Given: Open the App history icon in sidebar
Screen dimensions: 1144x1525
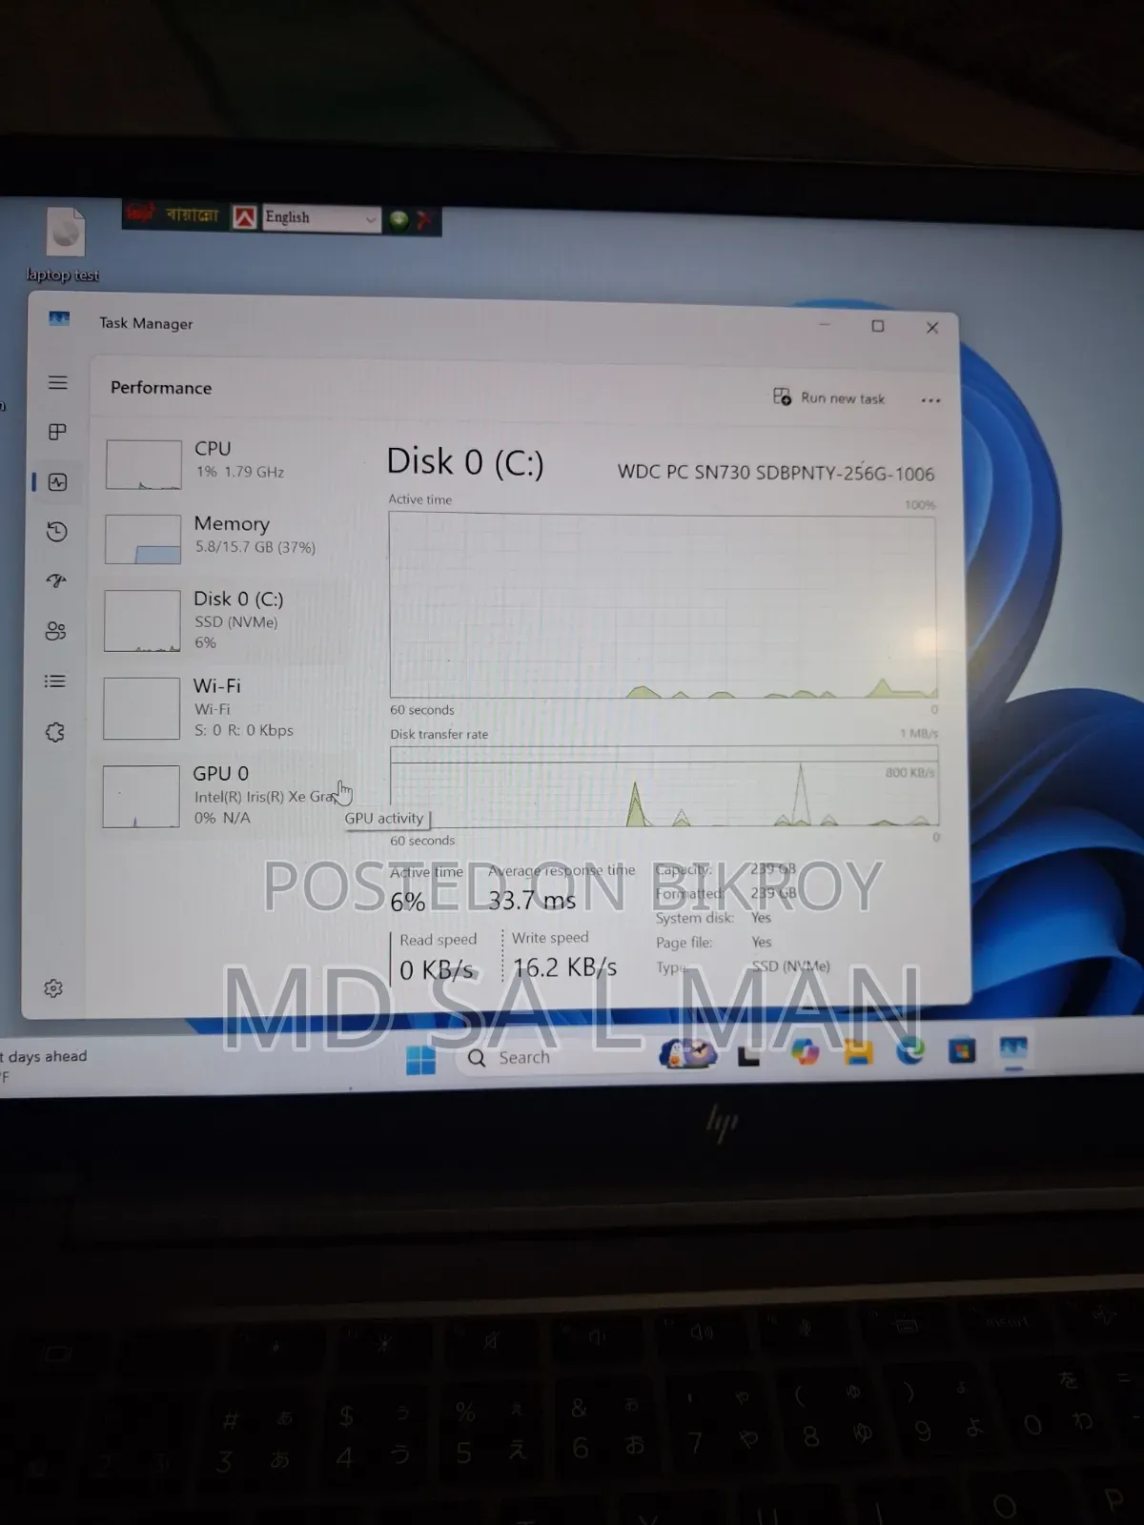Looking at the screenshot, I should [x=57, y=532].
